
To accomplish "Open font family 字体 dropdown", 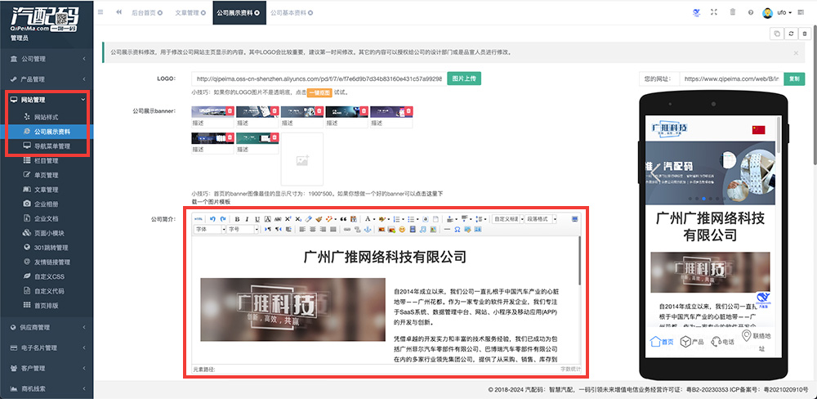I will click(209, 230).
